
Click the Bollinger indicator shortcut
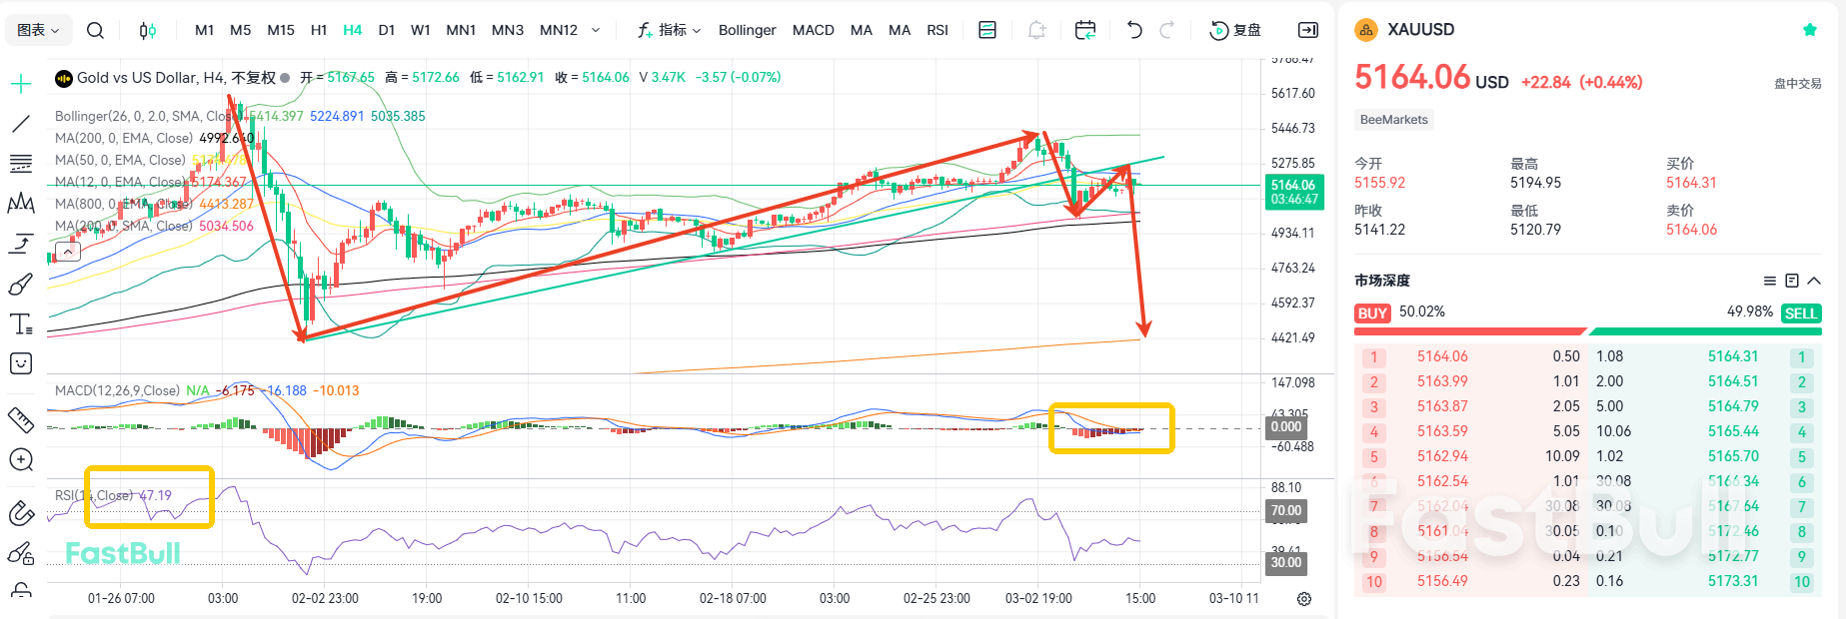point(747,30)
